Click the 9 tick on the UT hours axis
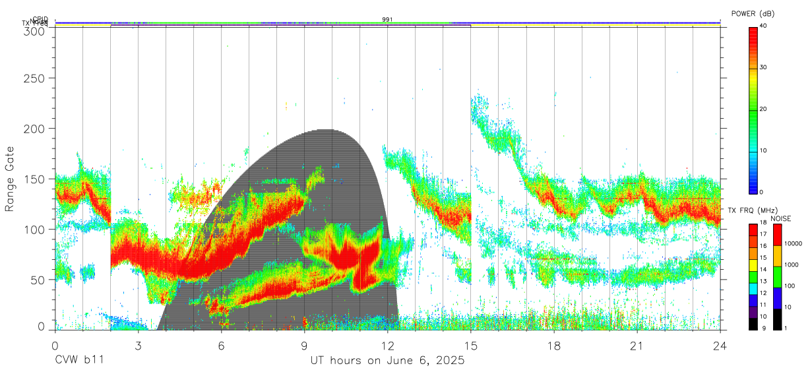810x374 pixels. pos(305,346)
